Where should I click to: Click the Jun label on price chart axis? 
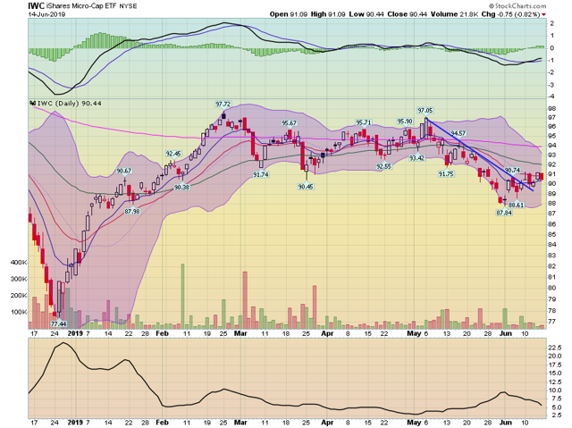[x=506, y=333]
